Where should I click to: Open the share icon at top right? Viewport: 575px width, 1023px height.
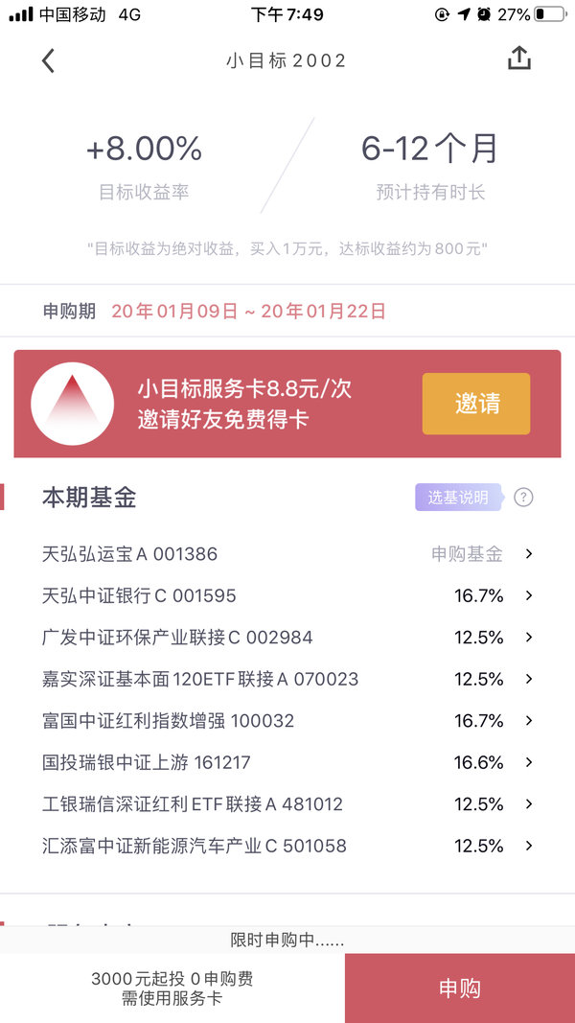point(519,58)
